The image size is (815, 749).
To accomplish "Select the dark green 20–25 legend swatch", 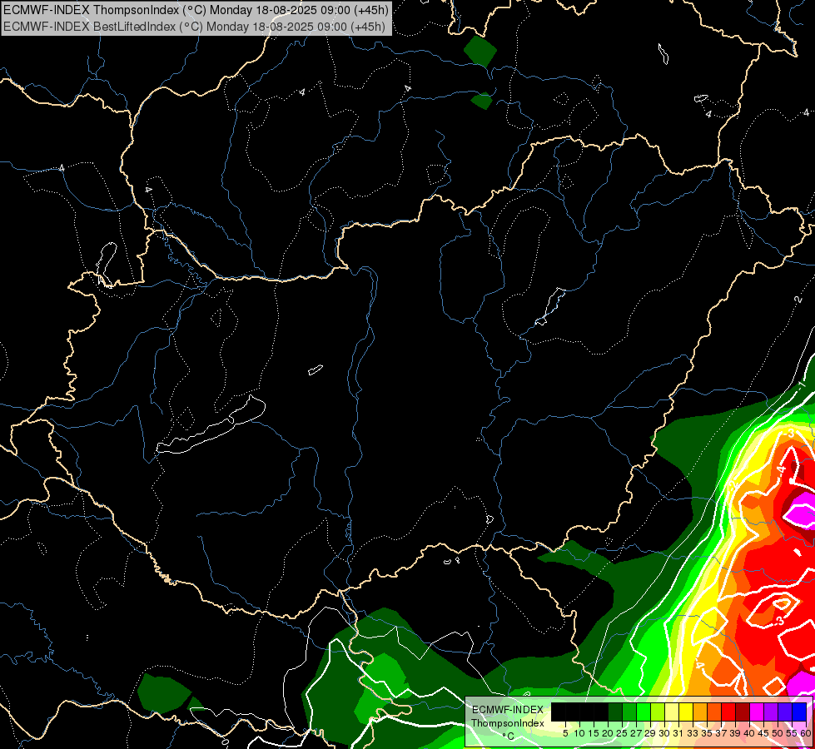I will tap(615, 712).
